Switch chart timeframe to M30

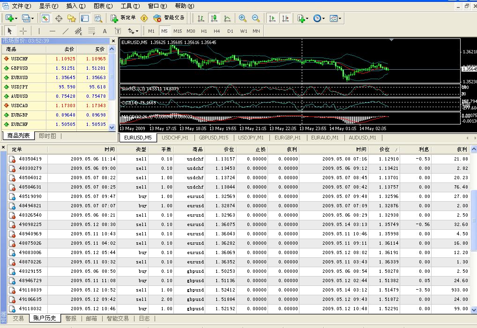click(191, 31)
